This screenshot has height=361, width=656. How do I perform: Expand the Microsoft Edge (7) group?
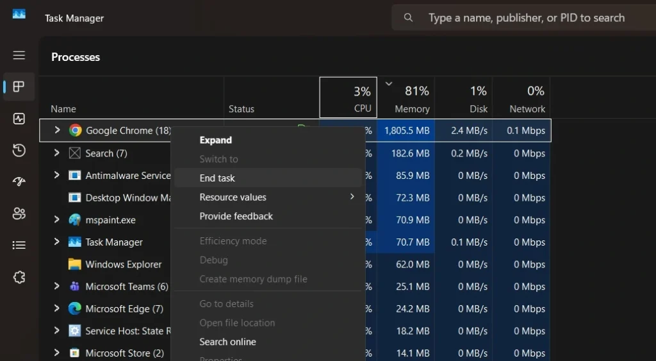(x=56, y=308)
